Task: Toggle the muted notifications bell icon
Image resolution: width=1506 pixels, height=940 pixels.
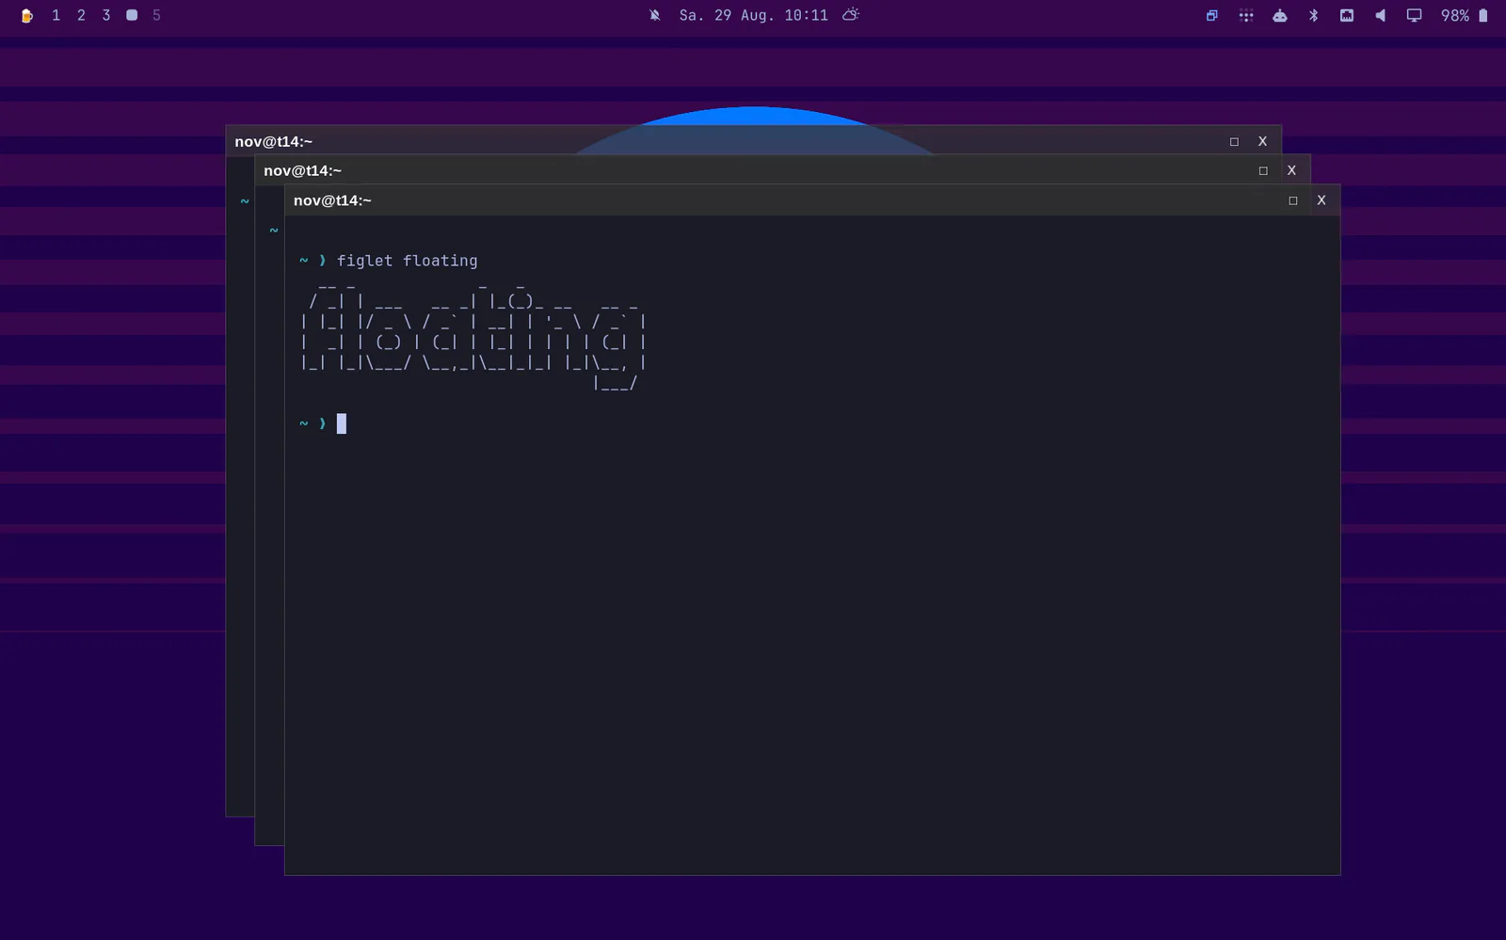Action: pyautogui.click(x=655, y=15)
